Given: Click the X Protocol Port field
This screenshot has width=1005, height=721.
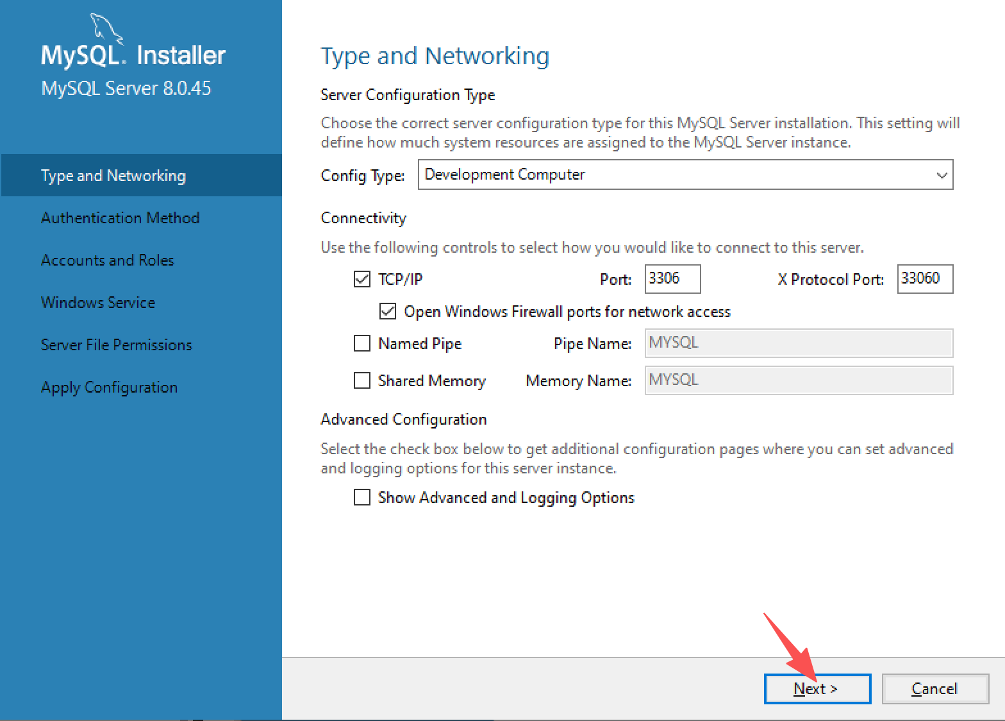Looking at the screenshot, I should 925,278.
